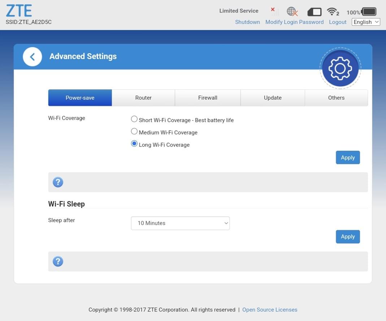Click the Wi-Fi connected devices icon

click(x=333, y=12)
